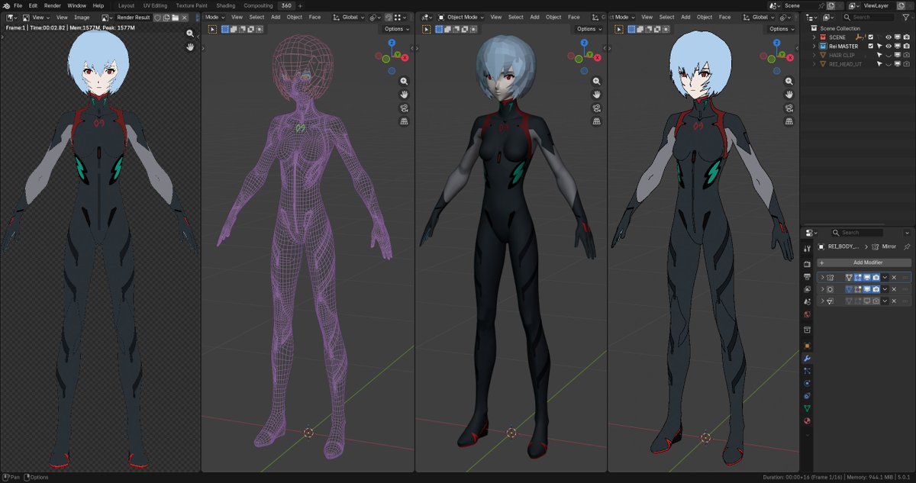916x483 pixels.
Task: Select the Modifiers wrench tab
Action: (807, 358)
